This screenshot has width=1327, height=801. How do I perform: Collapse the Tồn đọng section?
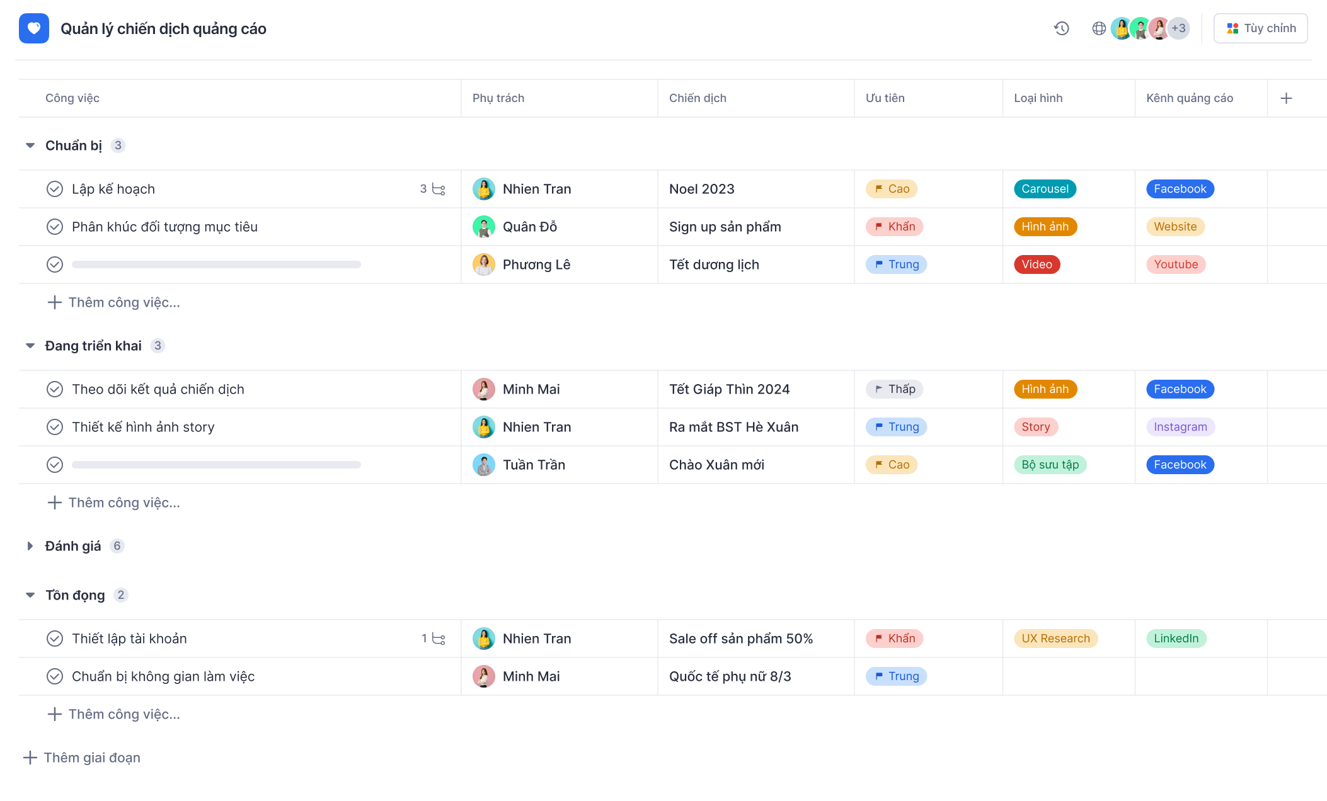pos(30,595)
